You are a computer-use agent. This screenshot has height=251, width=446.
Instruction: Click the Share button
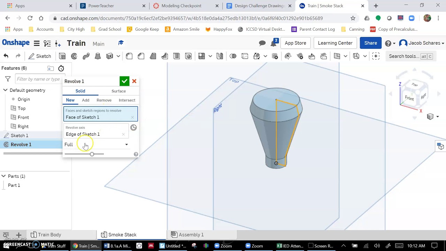(371, 43)
